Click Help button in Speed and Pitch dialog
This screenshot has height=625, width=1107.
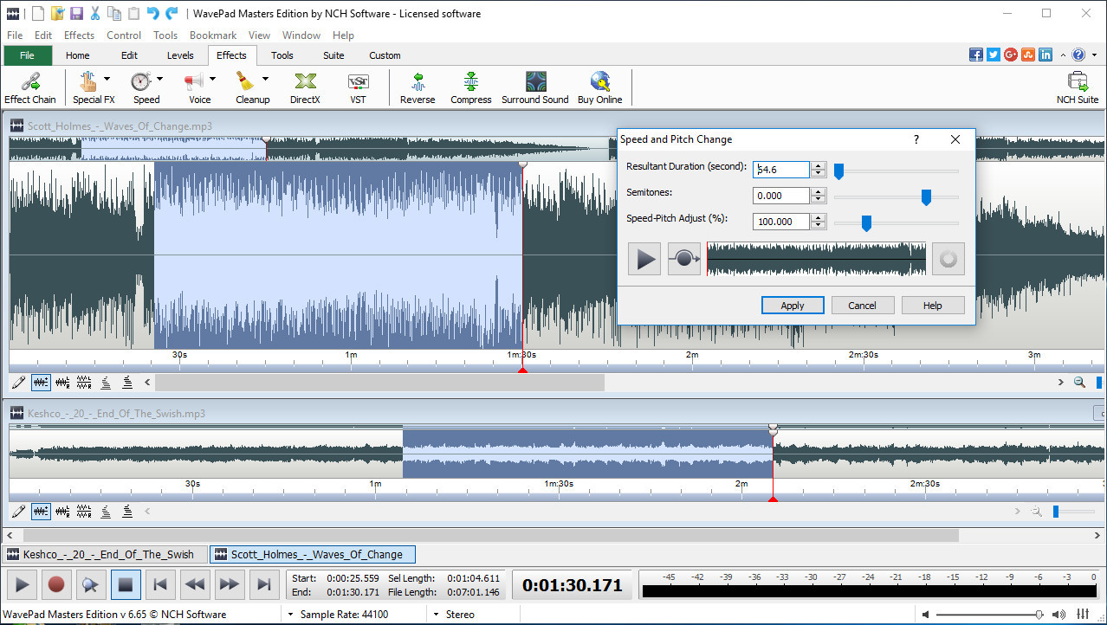click(x=933, y=306)
